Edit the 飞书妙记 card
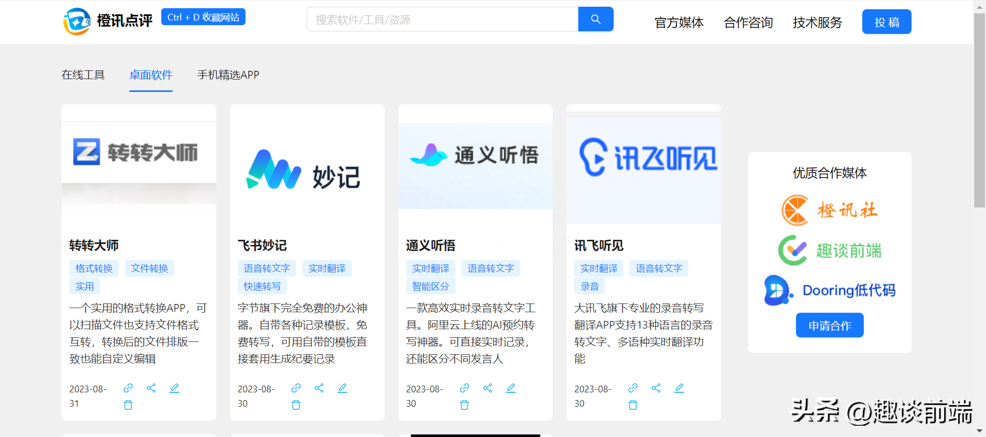 [x=343, y=388]
